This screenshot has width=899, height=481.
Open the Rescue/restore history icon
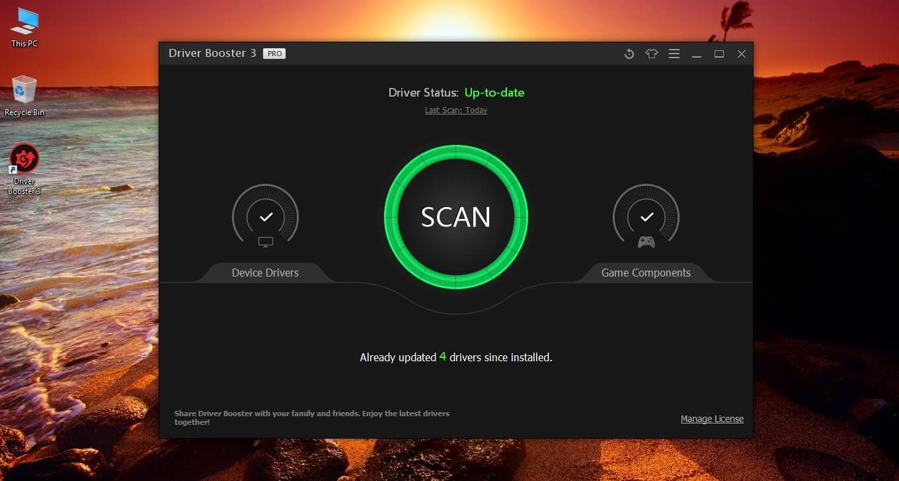click(629, 54)
